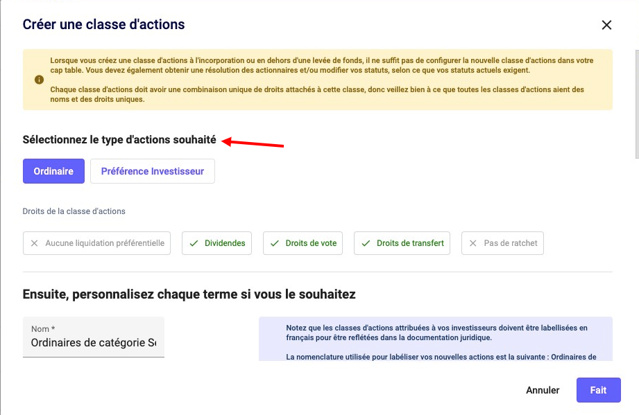Click the red arrow annotation
Viewport: 639px width, 415px height.
tap(253, 143)
